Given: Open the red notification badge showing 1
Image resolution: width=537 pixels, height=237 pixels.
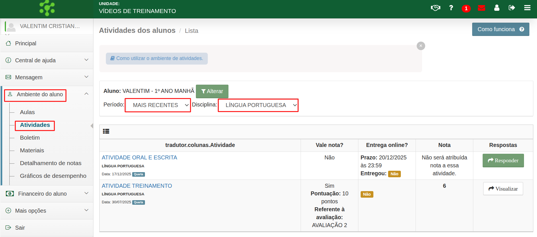Looking at the screenshot, I should [466, 8].
